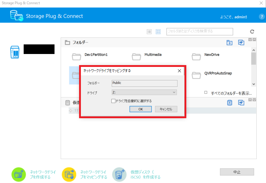
Task: Select the Dev1Partition1 folder name
Action: coord(96,55)
